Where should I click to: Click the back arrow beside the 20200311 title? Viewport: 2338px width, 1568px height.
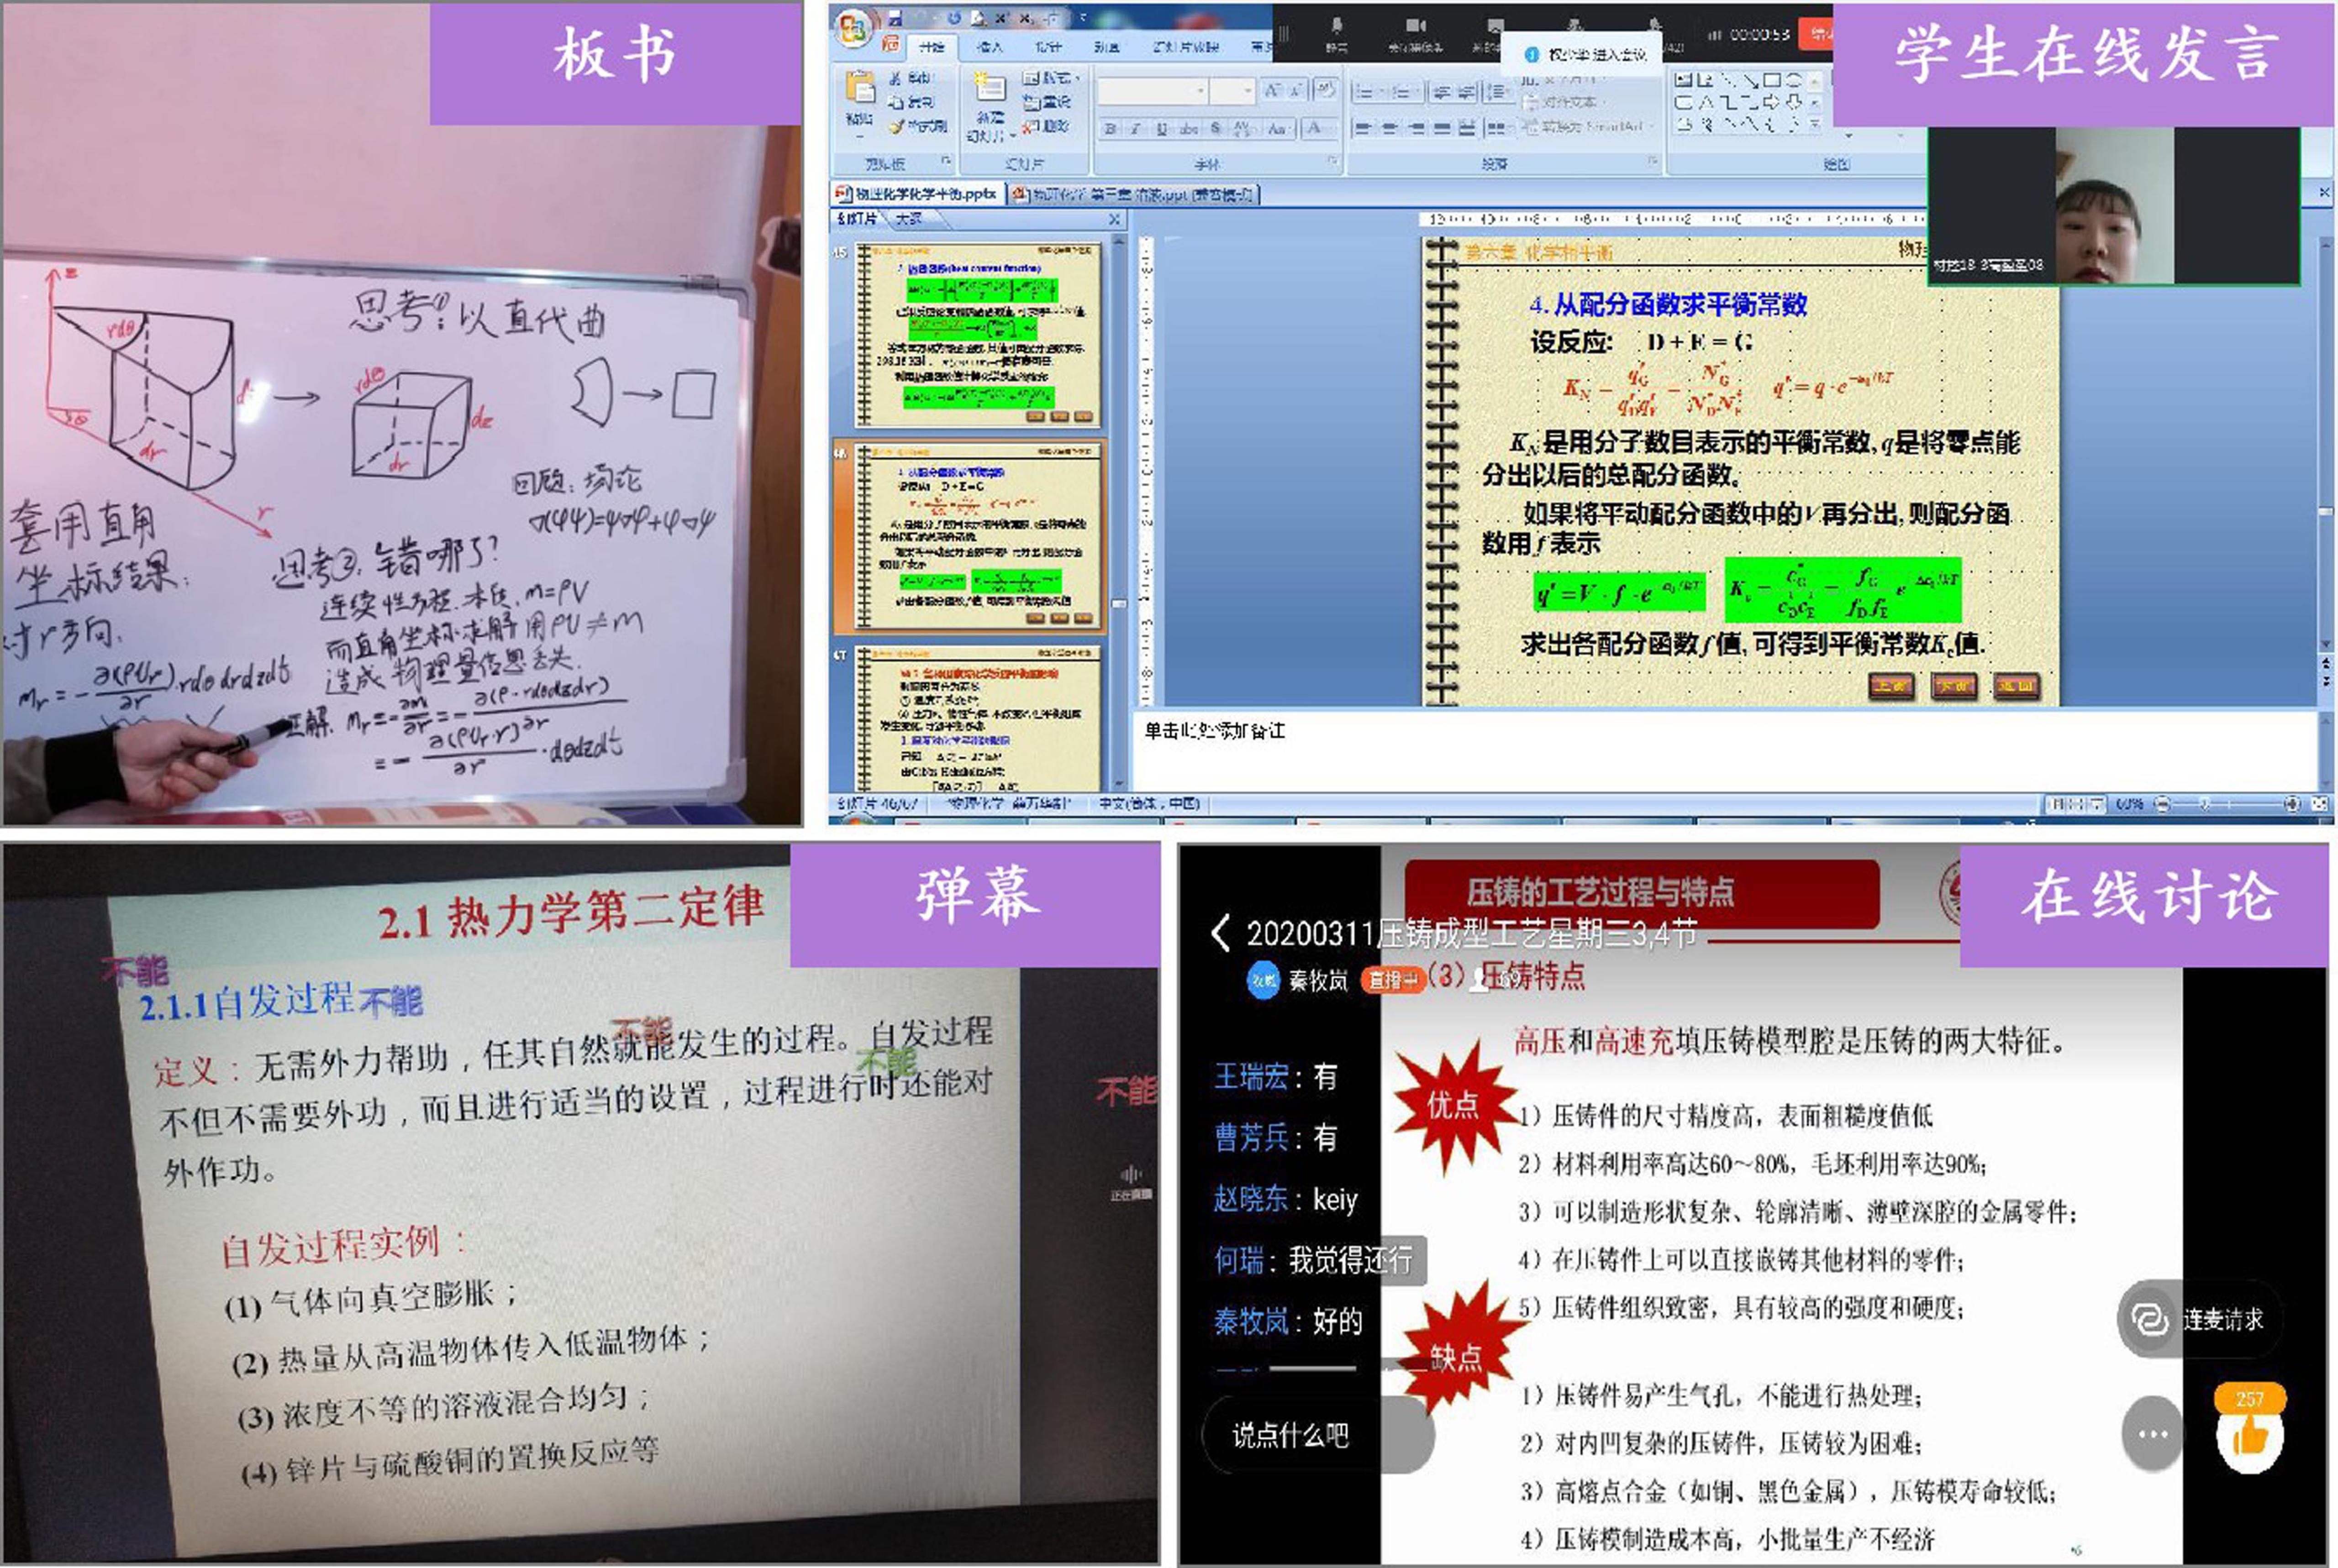pos(1220,933)
